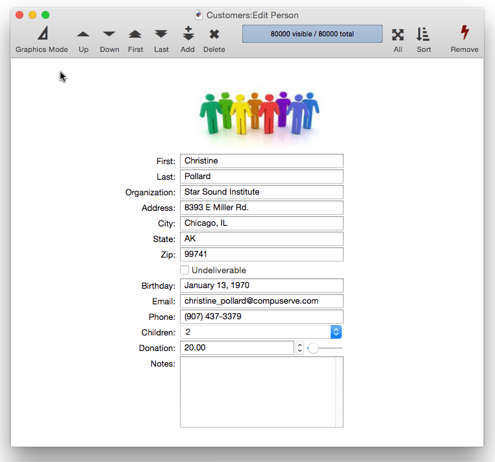The width and height of the screenshot is (495, 462).
Task: Delete the current record
Action: (214, 40)
